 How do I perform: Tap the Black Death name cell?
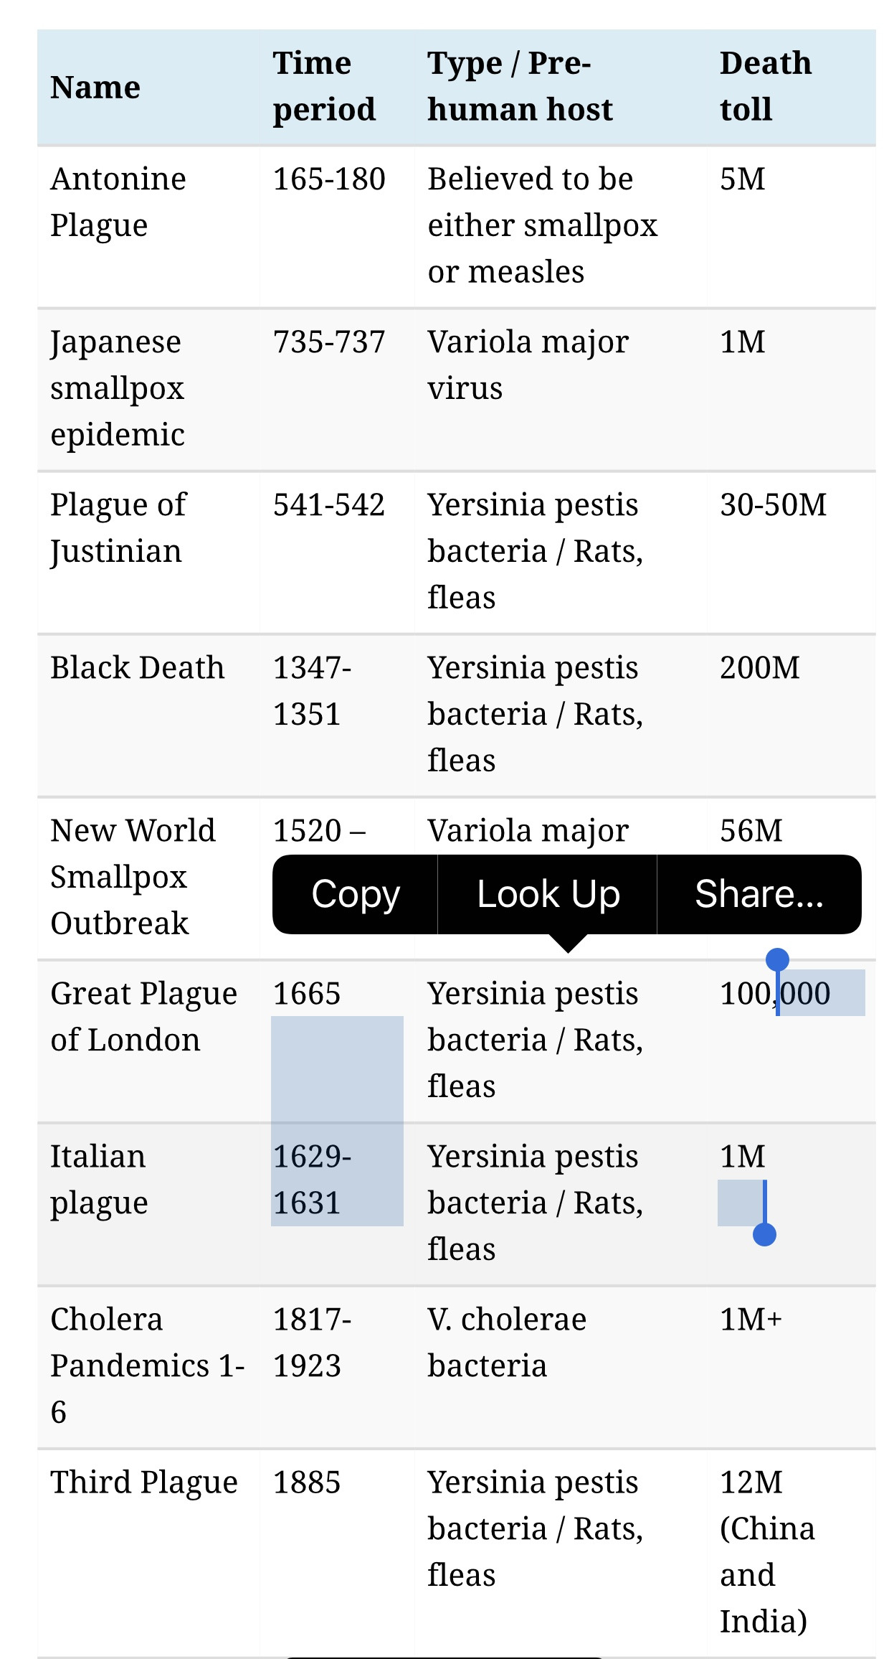coord(138,667)
